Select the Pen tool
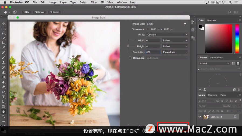 pyautogui.click(x=3, y=92)
